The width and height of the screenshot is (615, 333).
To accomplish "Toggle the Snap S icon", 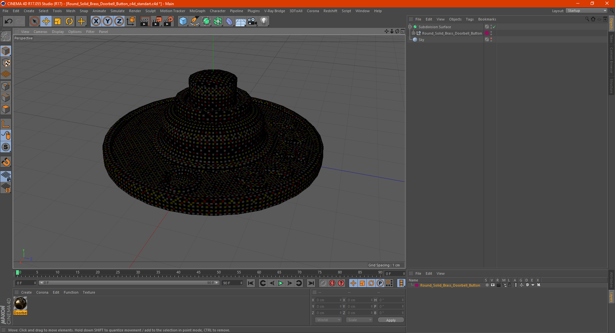I will (x=6, y=147).
